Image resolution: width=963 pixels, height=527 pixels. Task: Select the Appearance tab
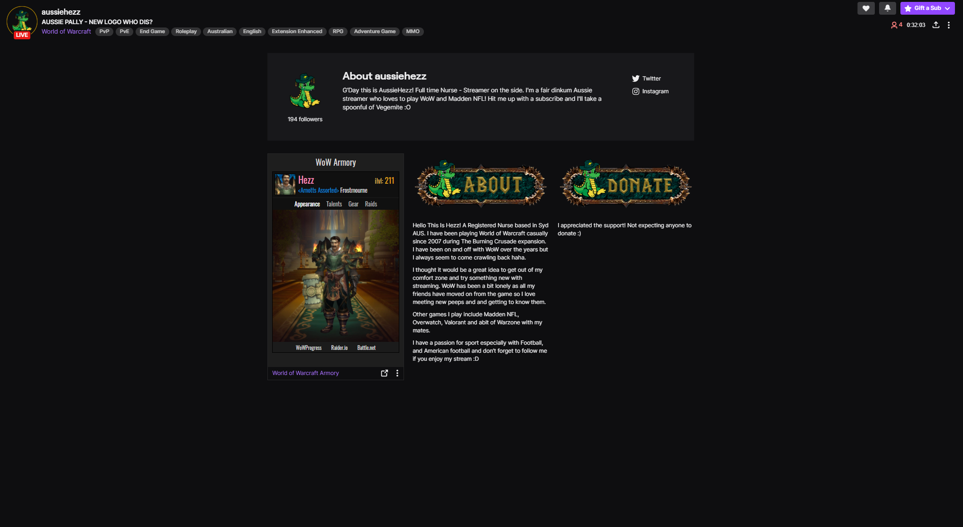click(x=307, y=204)
